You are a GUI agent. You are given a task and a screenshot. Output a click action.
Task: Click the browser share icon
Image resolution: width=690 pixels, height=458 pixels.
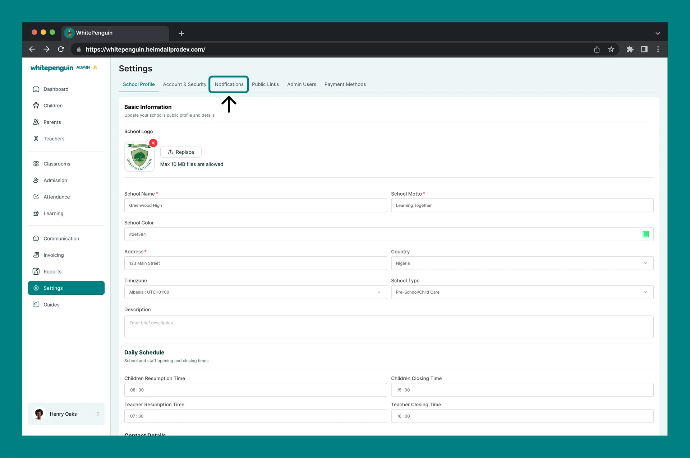pos(597,49)
